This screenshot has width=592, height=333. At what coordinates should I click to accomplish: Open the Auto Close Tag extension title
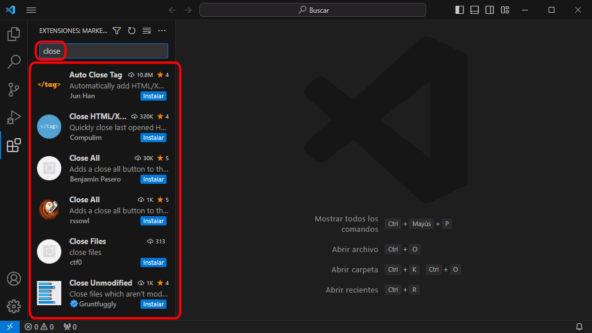tap(95, 75)
